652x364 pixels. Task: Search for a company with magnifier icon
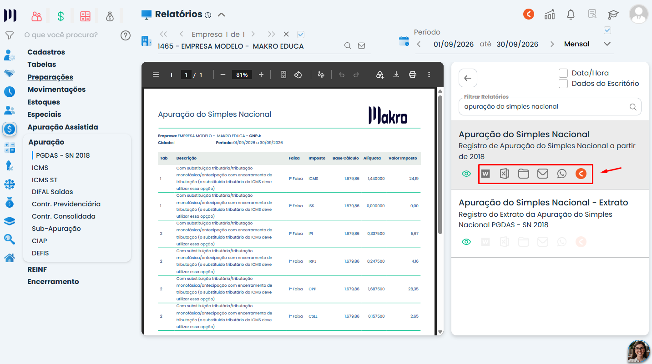point(348,46)
